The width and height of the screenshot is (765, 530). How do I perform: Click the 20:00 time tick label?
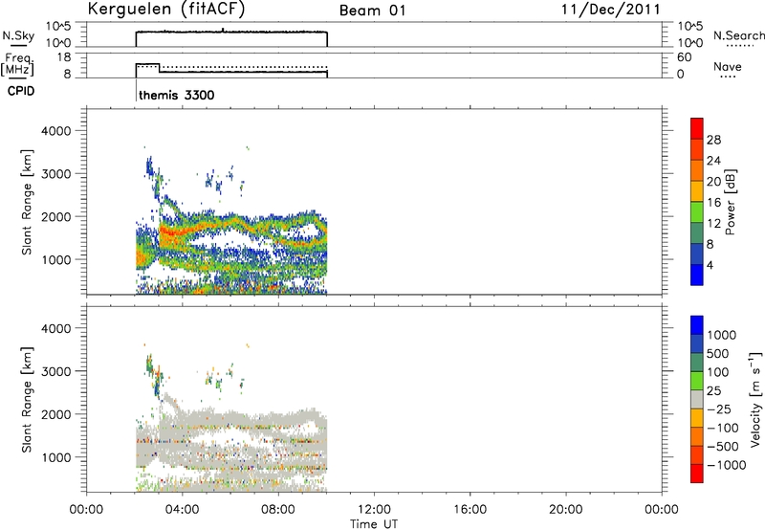click(565, 510)
